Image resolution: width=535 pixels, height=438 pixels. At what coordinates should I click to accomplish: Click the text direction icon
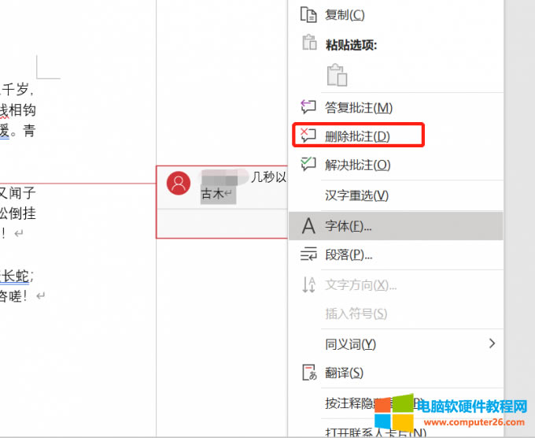coord(308,284)
